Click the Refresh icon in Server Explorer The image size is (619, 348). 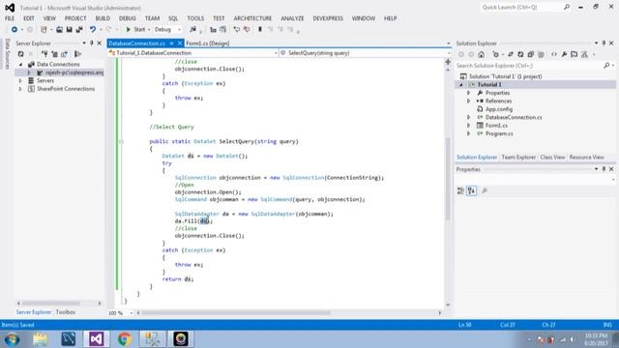[20, 54]
